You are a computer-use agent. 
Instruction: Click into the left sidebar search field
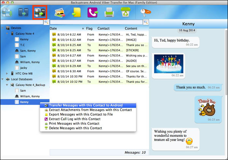point(22,22)
